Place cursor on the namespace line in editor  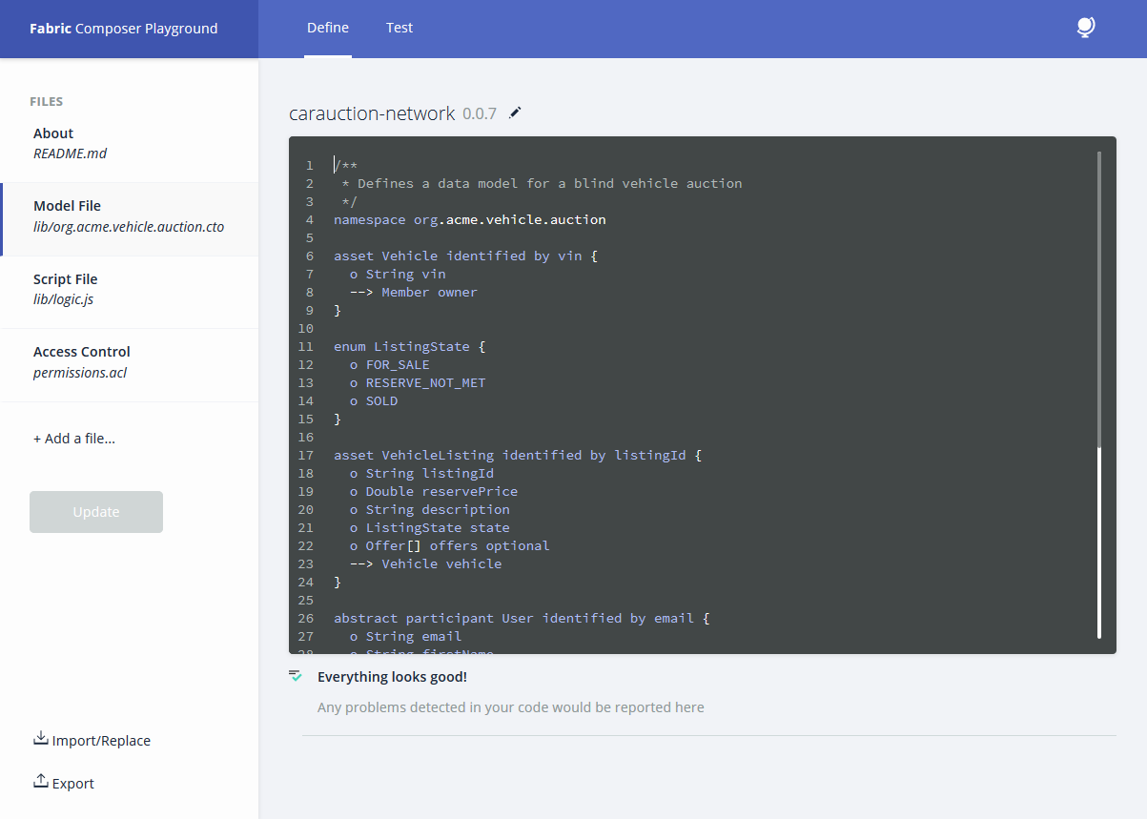coord(469,219)
